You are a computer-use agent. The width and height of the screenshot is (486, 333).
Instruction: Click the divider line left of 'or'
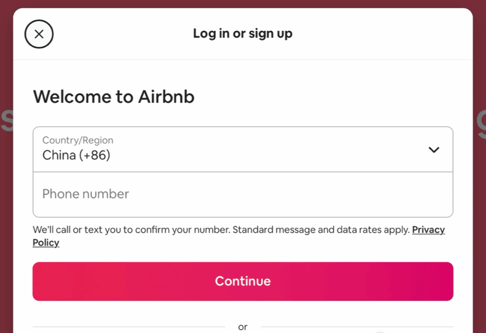point(127,327)
